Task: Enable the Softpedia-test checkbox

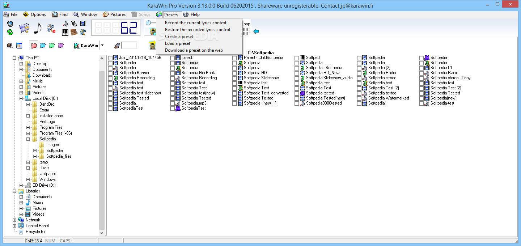Action: coord(421,103)
